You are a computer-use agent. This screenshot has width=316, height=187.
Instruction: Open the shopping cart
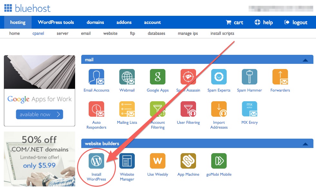coord(234,22)
